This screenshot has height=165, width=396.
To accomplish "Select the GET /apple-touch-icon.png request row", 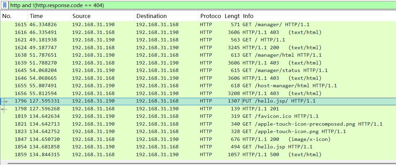I will pyautogui.click(x=198, y=131).
